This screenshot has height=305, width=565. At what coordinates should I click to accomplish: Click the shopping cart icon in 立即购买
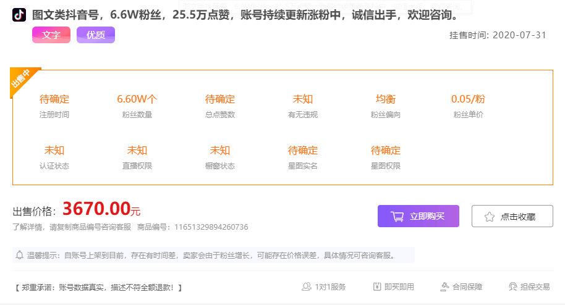[397, 216]
